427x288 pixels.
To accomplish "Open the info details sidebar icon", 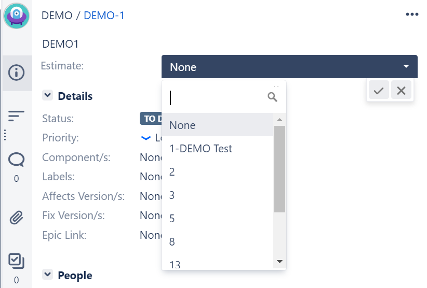I will [16, 73].
